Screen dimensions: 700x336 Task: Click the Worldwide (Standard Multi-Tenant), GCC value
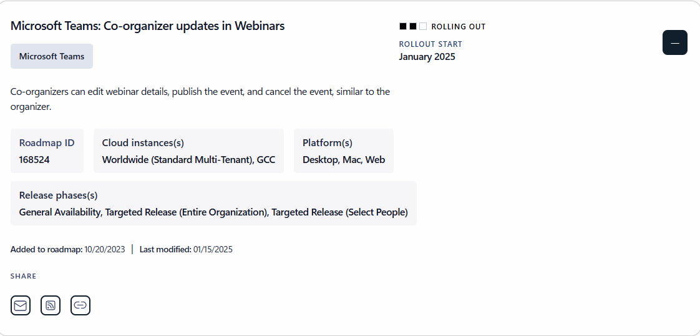[189, 160]
